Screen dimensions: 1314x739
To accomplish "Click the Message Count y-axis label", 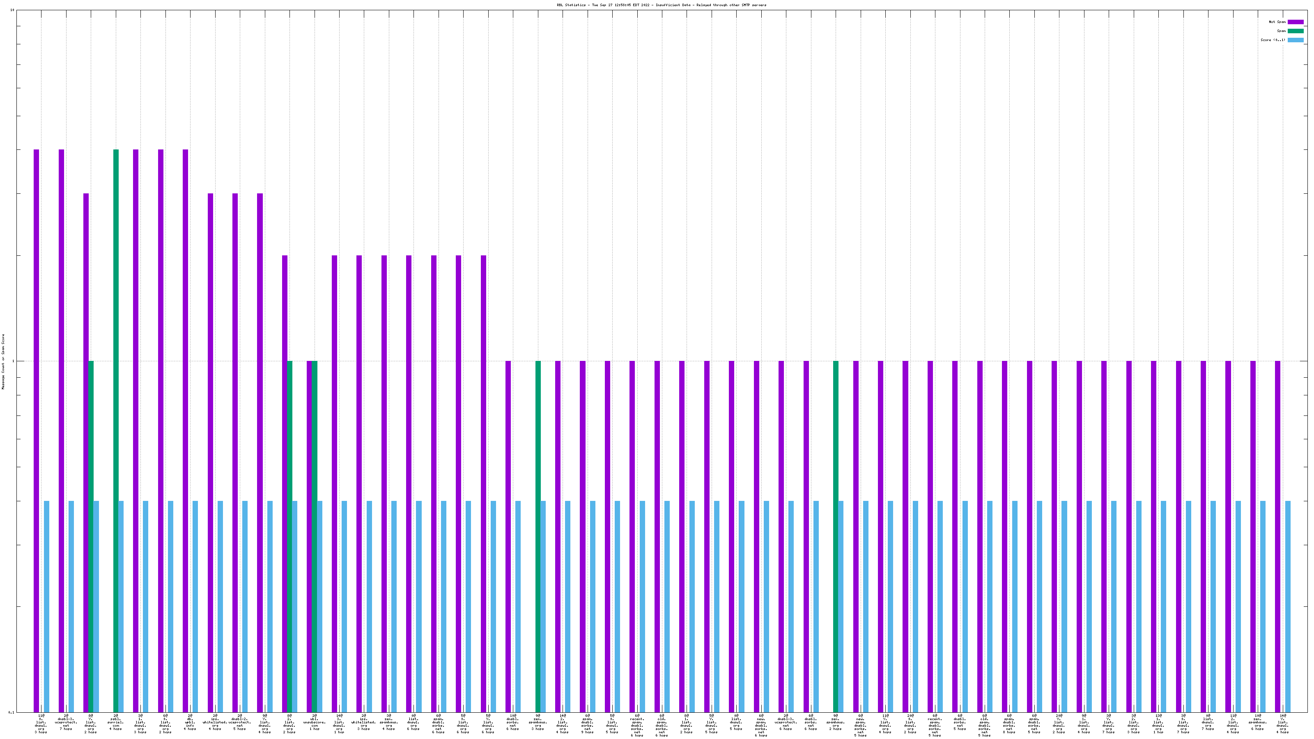I will click(x=3, y=362).
